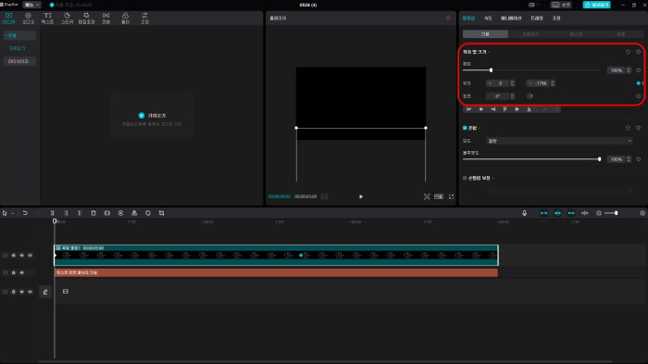This screenshot has width=648, height=364.
Task: Open the blend mode dropdown
Action: coord(559,141)
